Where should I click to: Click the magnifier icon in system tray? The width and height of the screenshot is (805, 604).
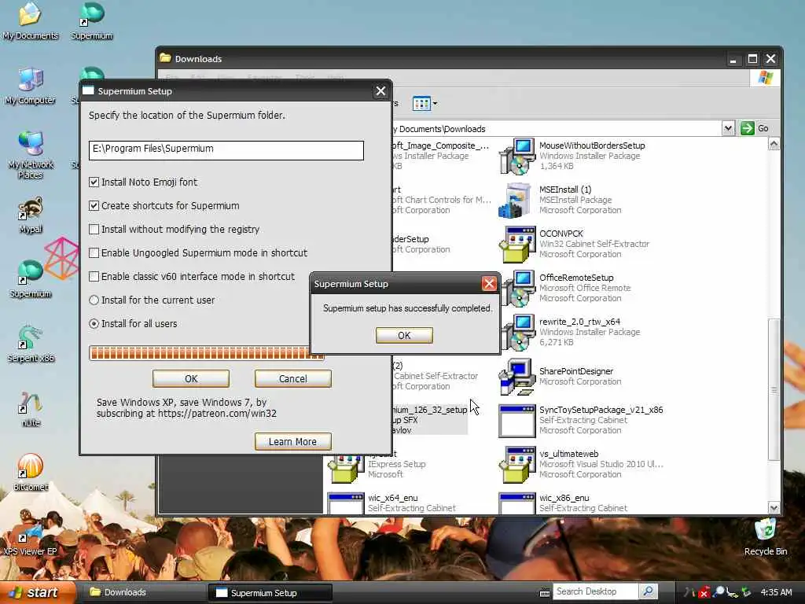719,592
